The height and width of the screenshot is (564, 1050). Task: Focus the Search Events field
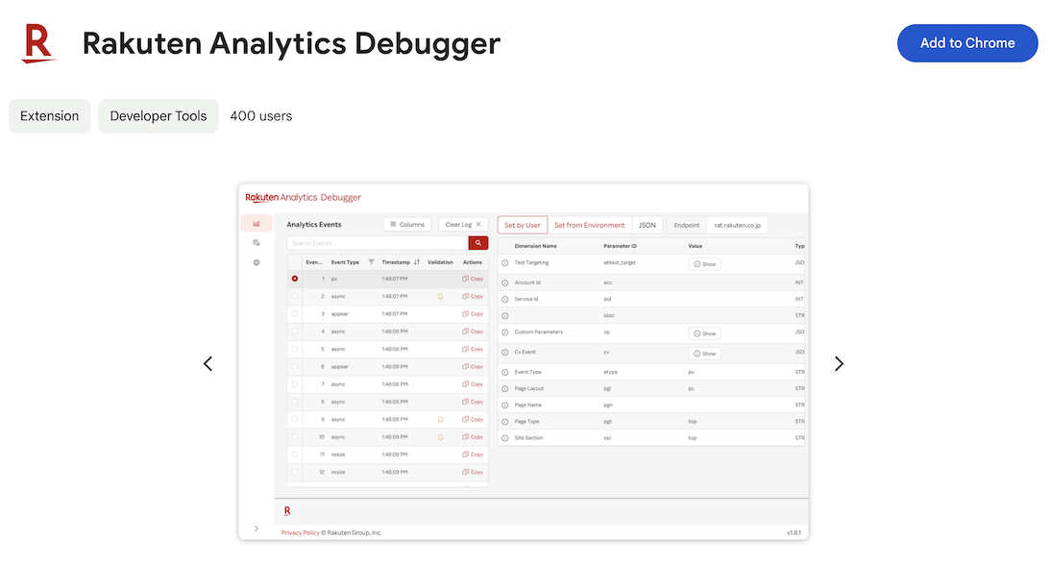point(377,243)
